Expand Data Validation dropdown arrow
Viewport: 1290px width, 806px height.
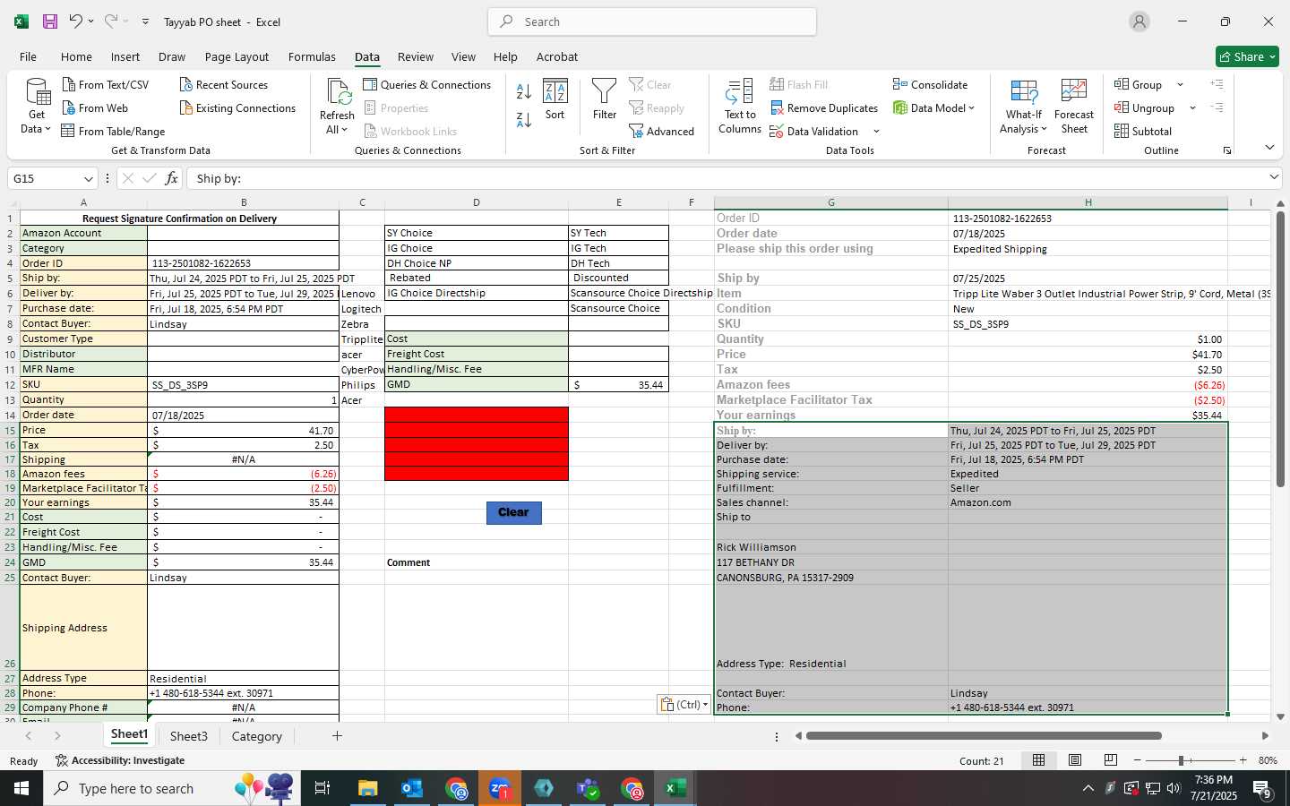[876, 132]
